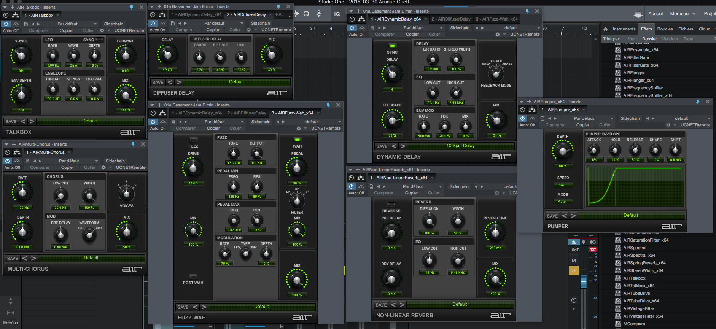Image resolution: width=716 pixels, height=329 pixels.
Task: Adjust the Talkbox VOWEL knob
Action: pos(21,56)
